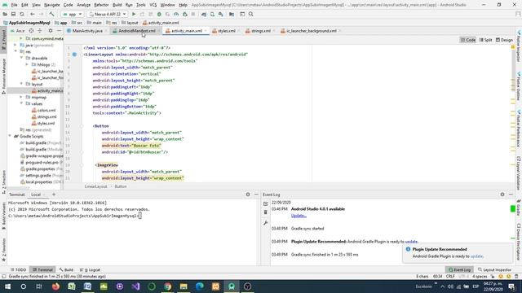The height and width of the screenshot is (293, 522).
Task: Open the Project Structure toolbar icon
Action: [232, 15]
